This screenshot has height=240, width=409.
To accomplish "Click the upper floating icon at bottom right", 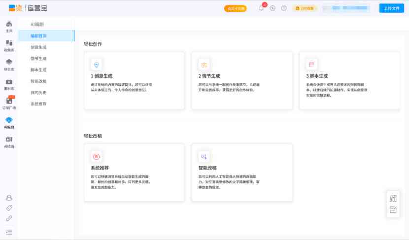I will (393, 199).
